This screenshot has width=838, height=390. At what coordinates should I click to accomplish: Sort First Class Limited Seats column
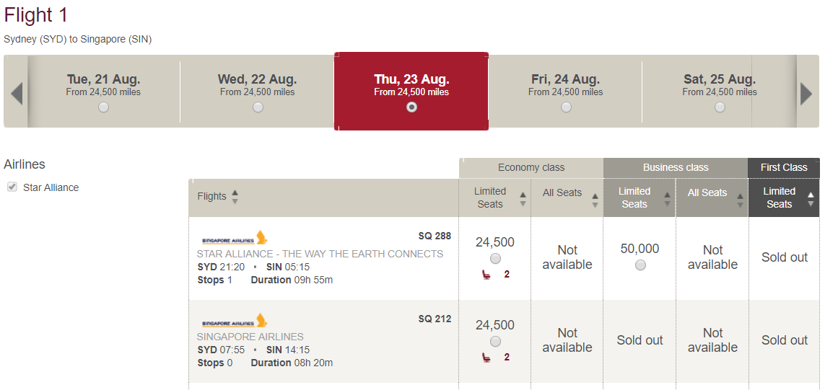click(811, 199)
